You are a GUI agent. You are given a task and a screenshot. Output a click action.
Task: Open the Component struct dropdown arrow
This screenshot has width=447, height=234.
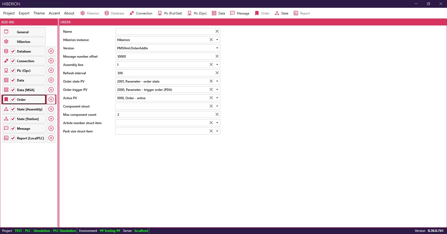(217, 106)
